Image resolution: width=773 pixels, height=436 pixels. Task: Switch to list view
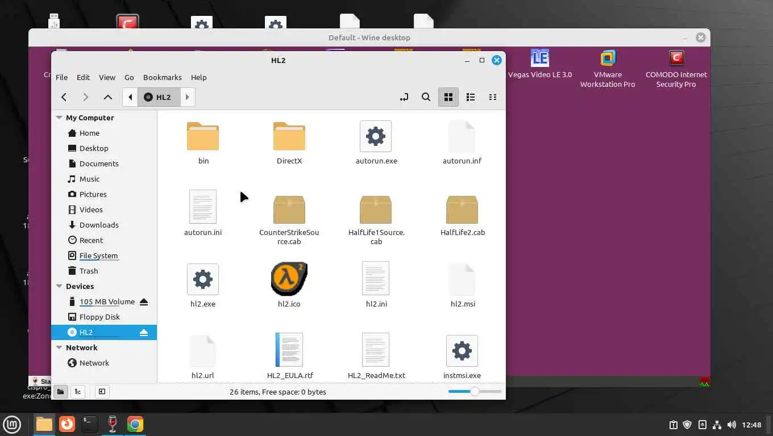[471, 97]
